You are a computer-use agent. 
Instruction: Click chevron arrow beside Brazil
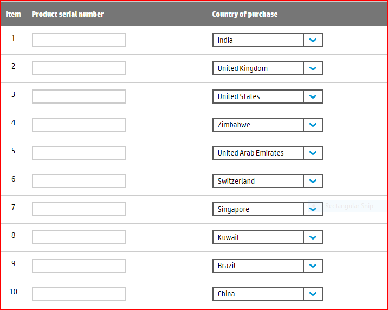pyautogui.click(x=313, y=266)
